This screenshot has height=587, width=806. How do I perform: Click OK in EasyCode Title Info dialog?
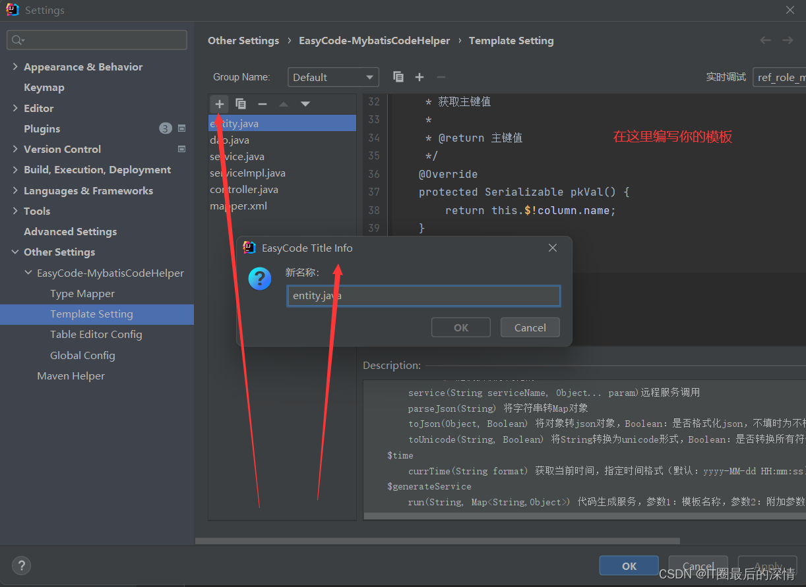(x=461, y=327)
